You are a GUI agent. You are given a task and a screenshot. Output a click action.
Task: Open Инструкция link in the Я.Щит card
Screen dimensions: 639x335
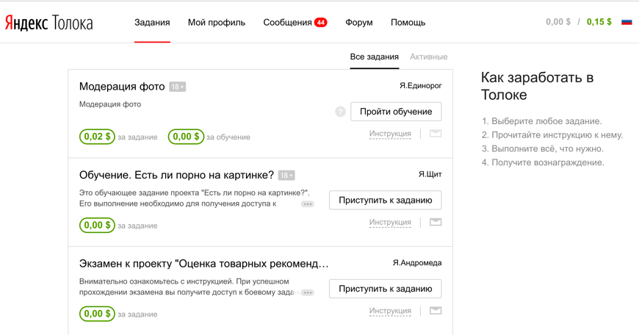(x=390, y=222)
